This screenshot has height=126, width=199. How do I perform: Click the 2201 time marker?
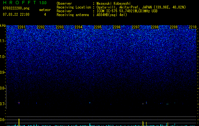click(22, 27)
